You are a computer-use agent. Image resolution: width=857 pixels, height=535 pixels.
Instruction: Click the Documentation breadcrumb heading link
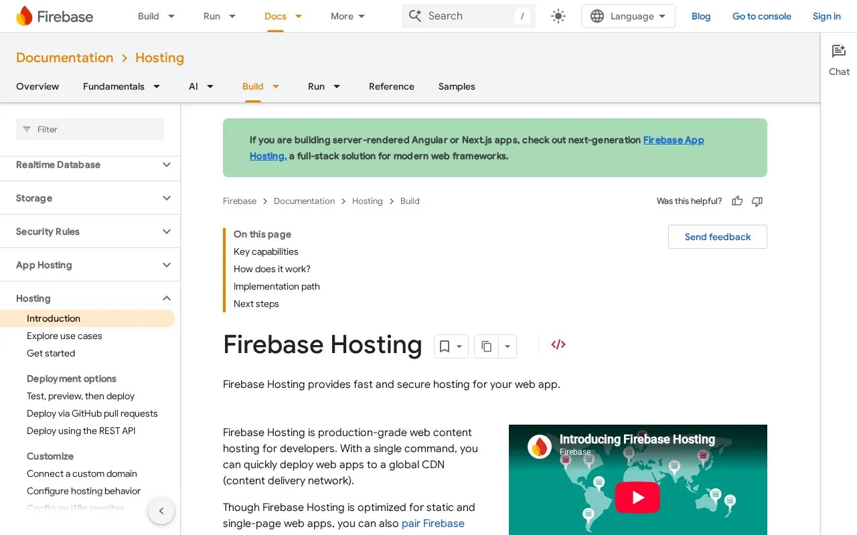(65, 58)
